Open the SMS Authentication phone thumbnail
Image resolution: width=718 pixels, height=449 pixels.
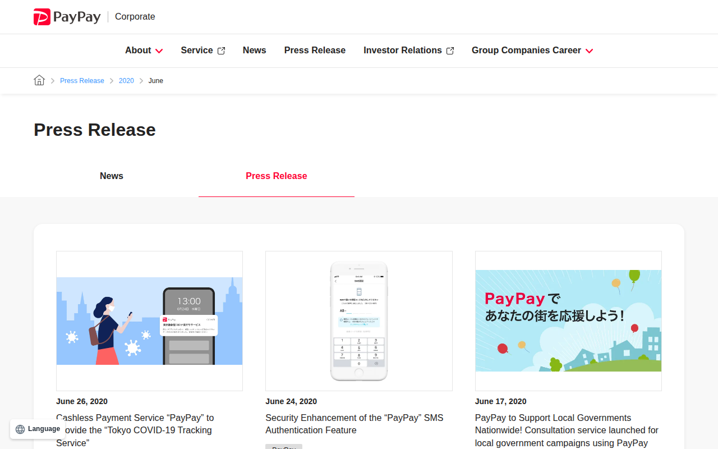tap(359, 321)
